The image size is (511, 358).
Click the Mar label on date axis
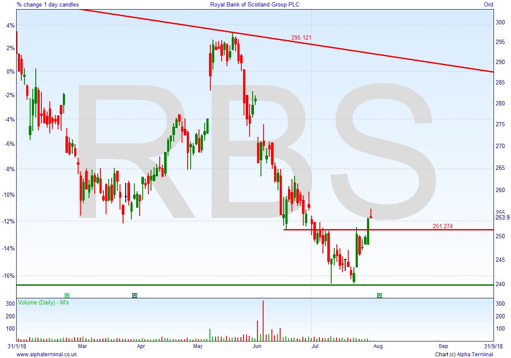click(x=82, y=346)
